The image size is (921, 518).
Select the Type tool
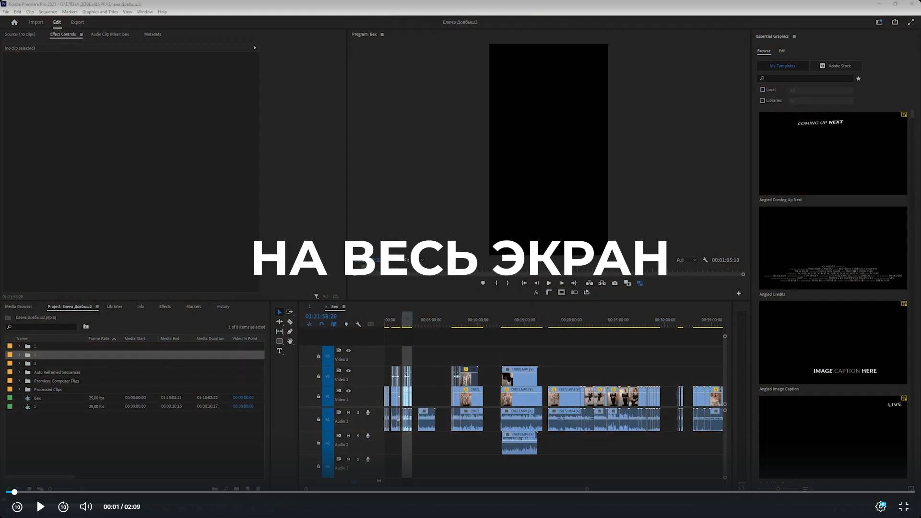tap(280, 351)
